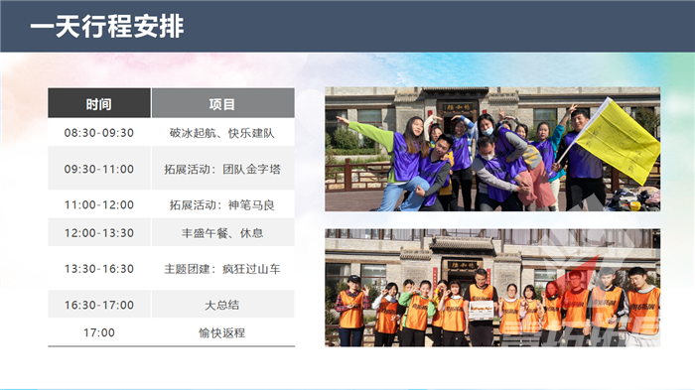Select the 愉快返程 cell

pyautogui.click(x=223, y=331)
